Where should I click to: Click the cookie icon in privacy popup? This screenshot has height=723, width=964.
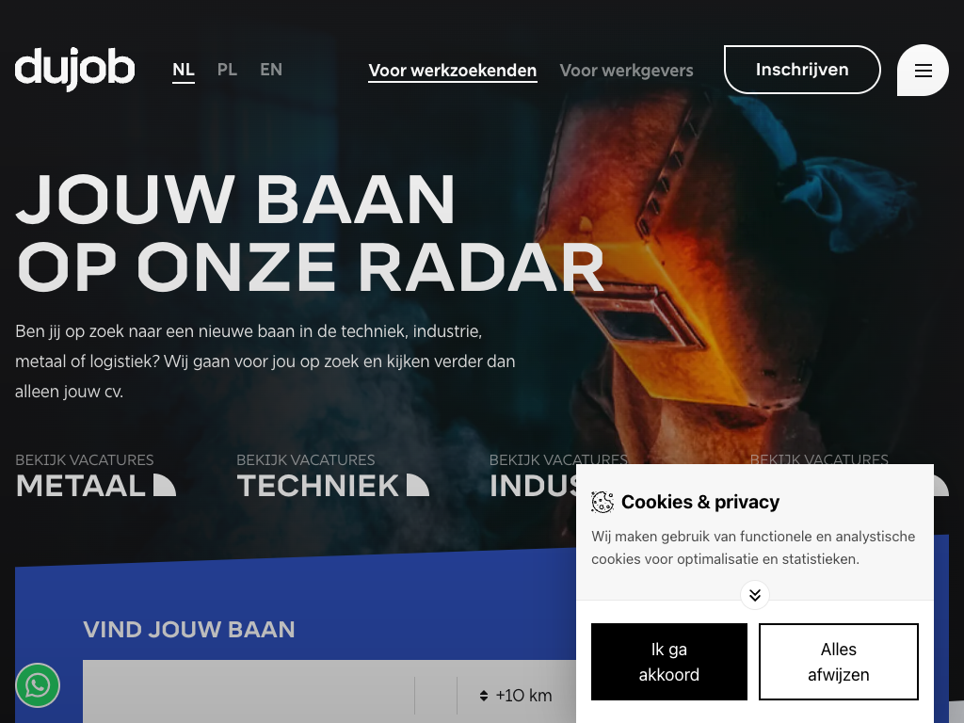pyautogui.click(x=602, y=502)
